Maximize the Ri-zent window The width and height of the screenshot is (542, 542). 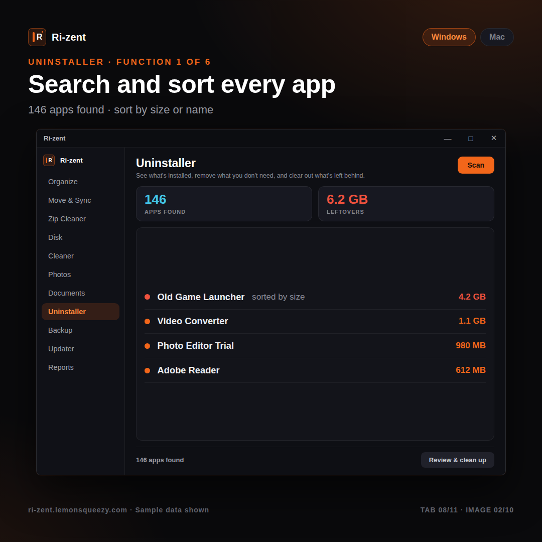tap(470, 139)
